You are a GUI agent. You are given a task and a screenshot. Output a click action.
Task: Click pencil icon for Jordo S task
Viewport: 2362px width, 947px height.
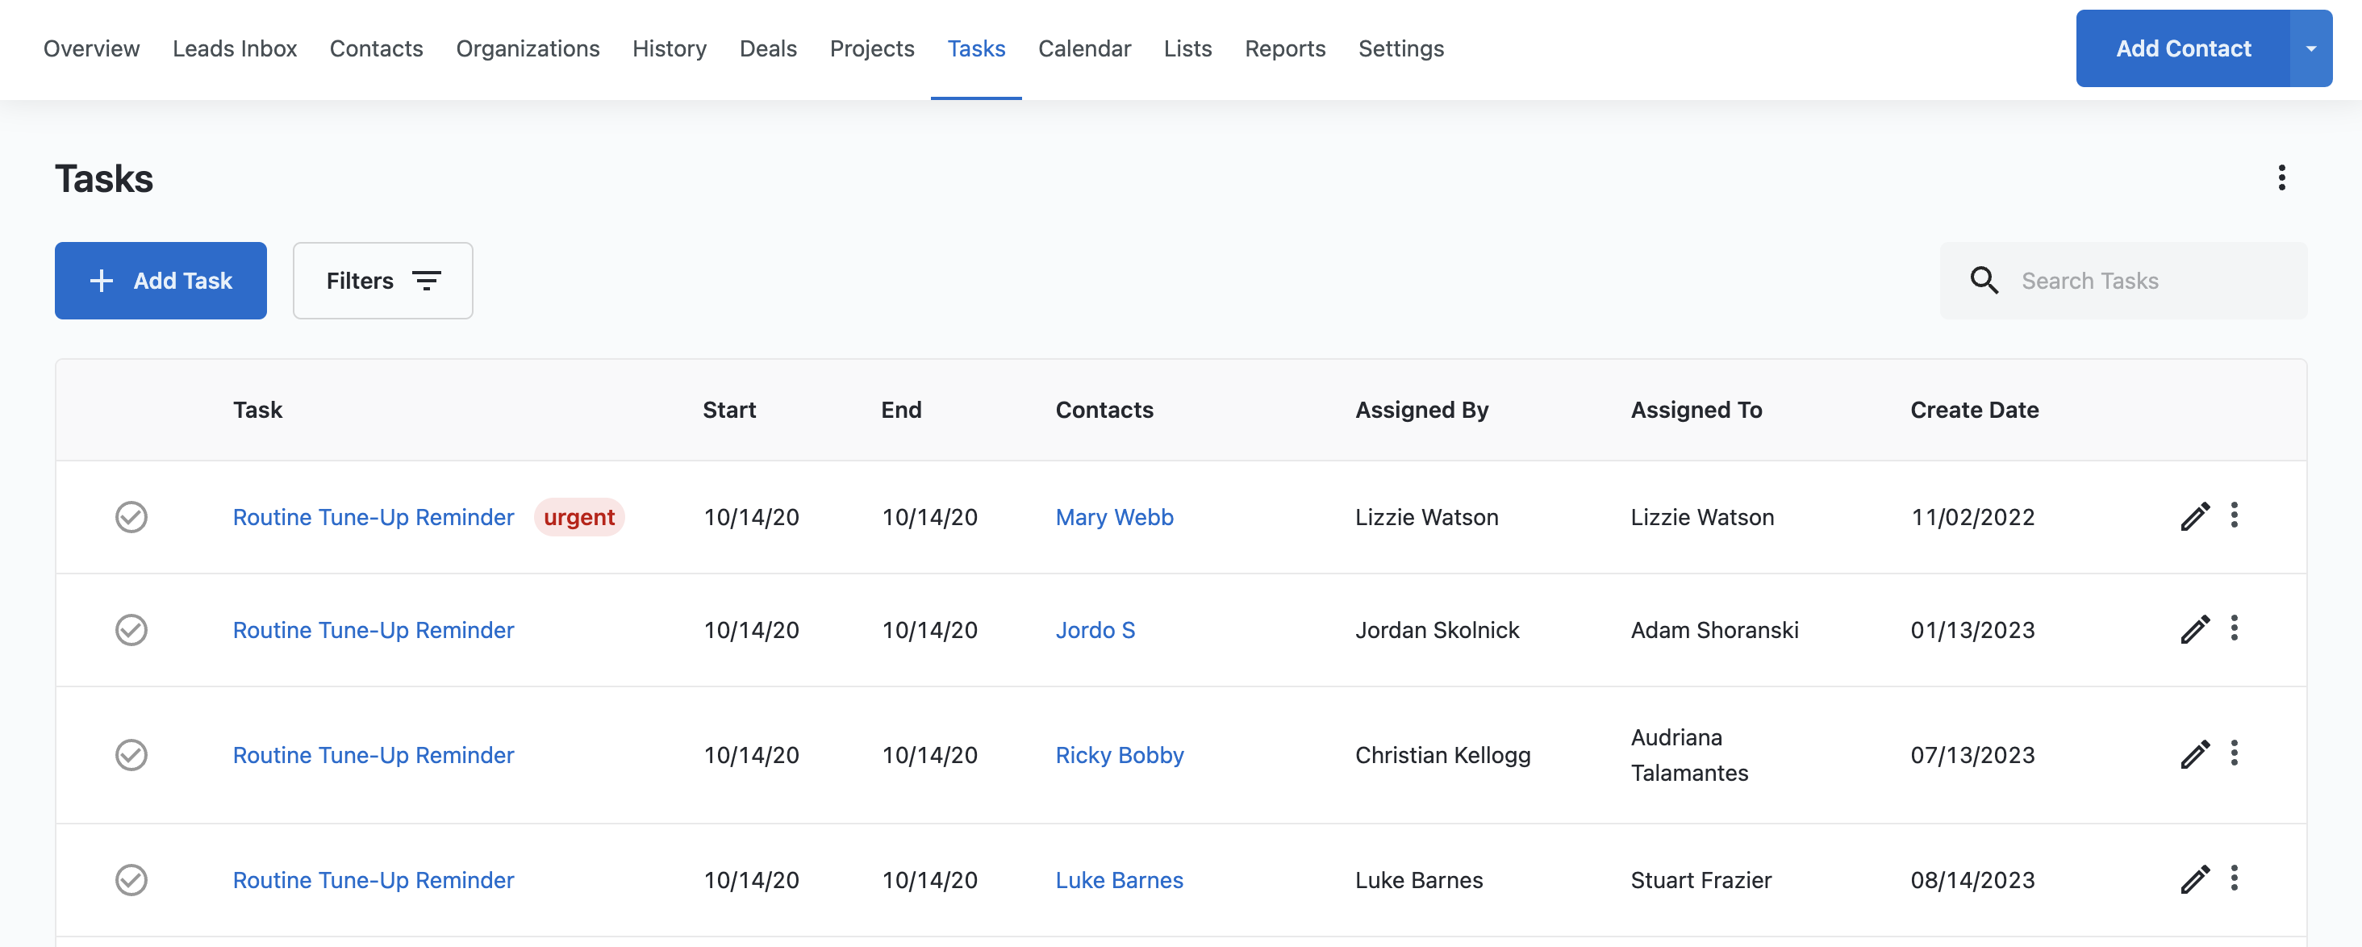tap(2194, 630)
